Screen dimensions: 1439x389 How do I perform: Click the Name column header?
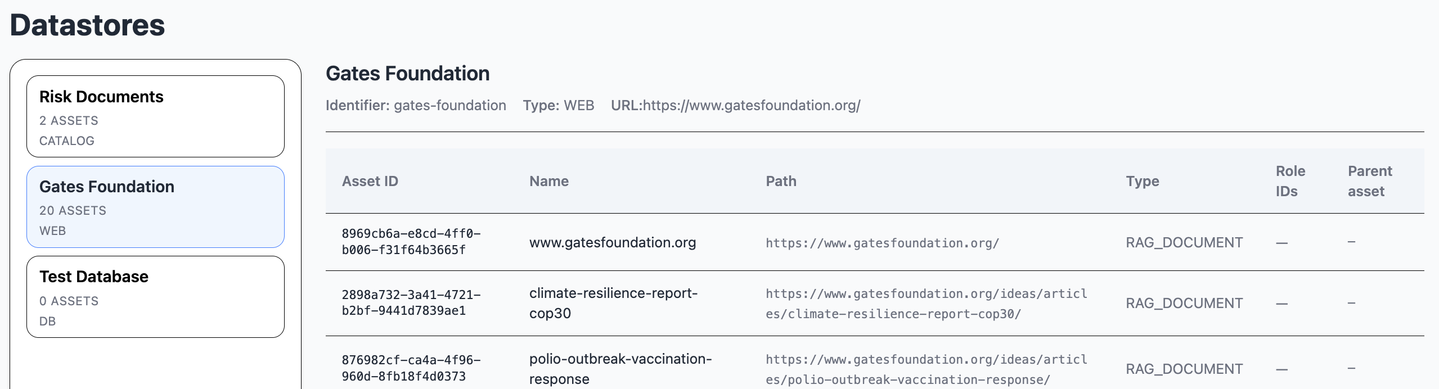pos(549,181)
